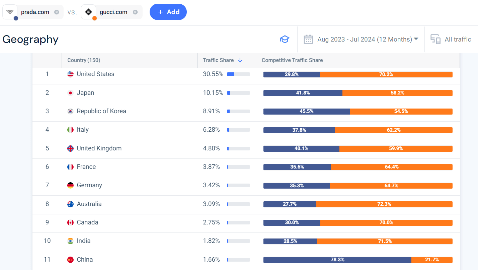Remove prada.com from the comparison
The image size is (478, 270).
click(57, 12)
